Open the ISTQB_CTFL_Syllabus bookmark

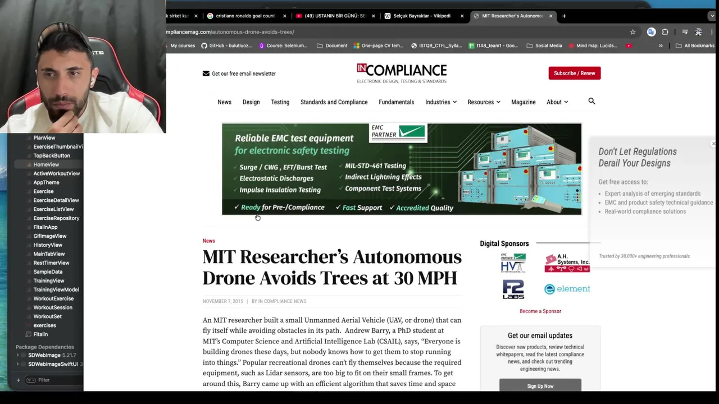point(436,45)
